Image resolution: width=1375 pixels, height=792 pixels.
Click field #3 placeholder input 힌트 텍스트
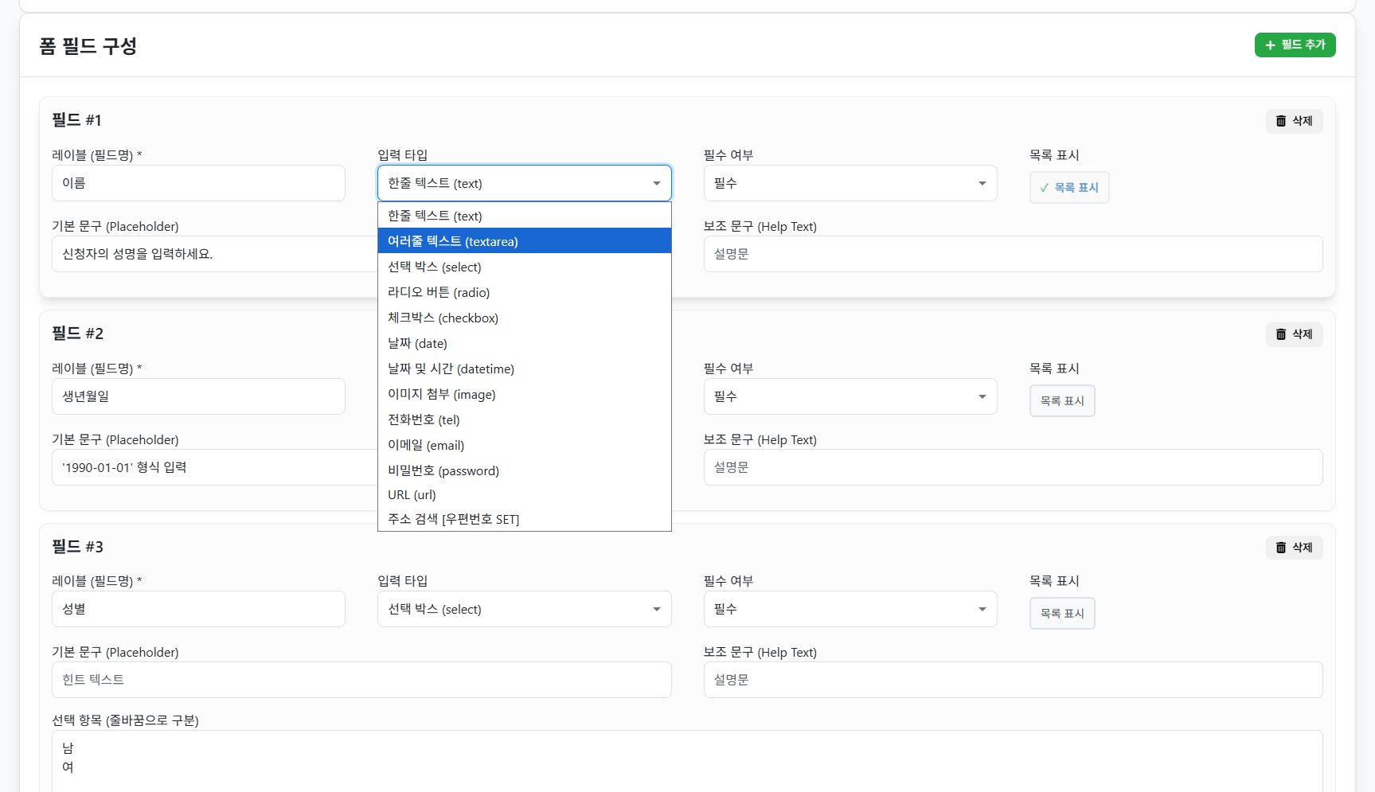tap(361, 680)
